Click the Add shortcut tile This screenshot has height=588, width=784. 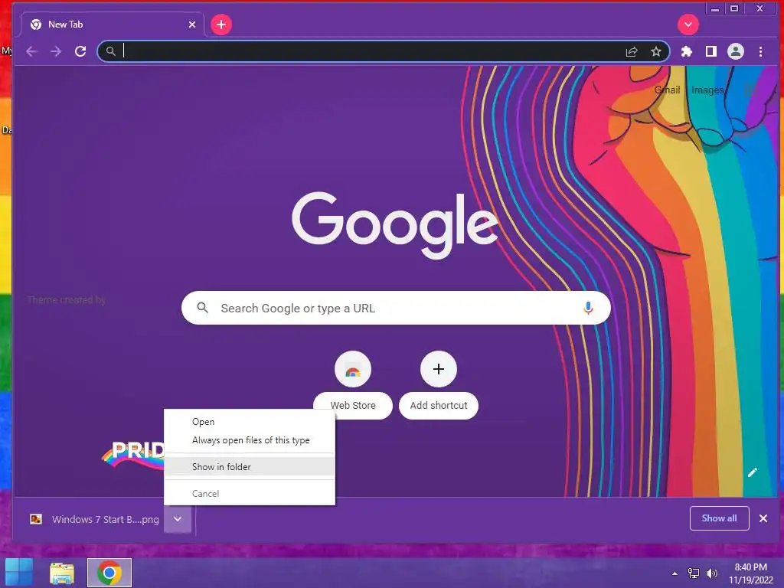point(439,385)
